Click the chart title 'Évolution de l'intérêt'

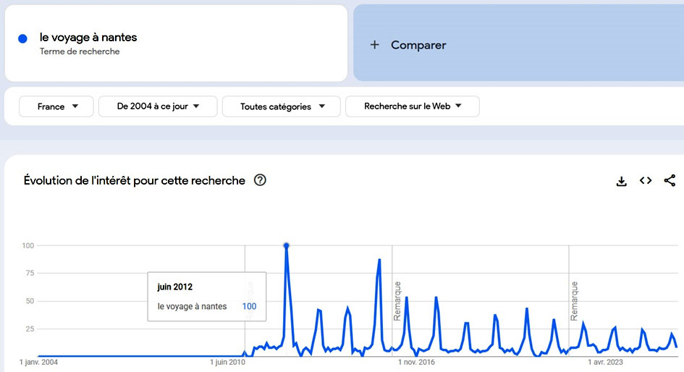coord(135,180)
